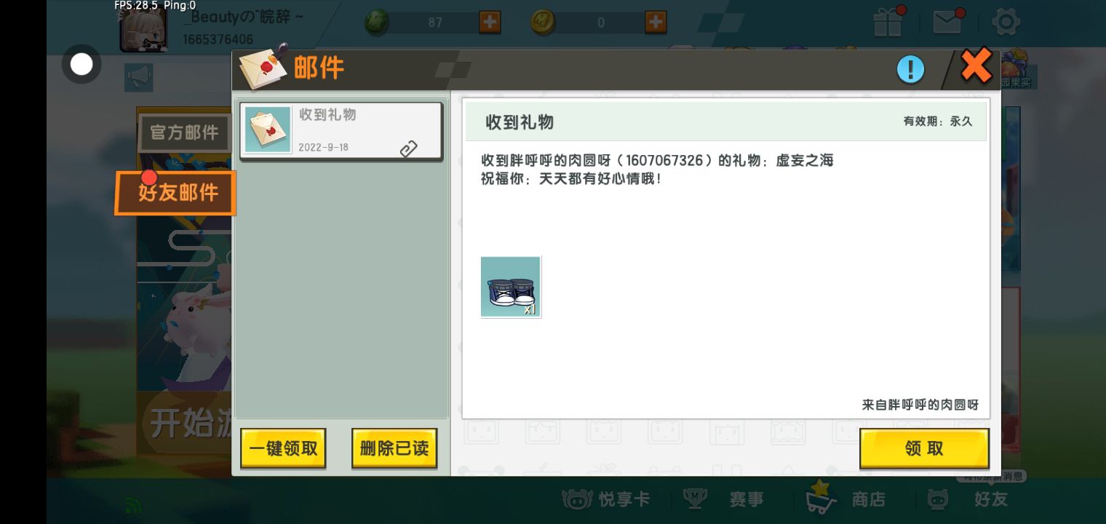
Task: Click the blue sneakers gift item thumbnail
Action: pos(511,287)
